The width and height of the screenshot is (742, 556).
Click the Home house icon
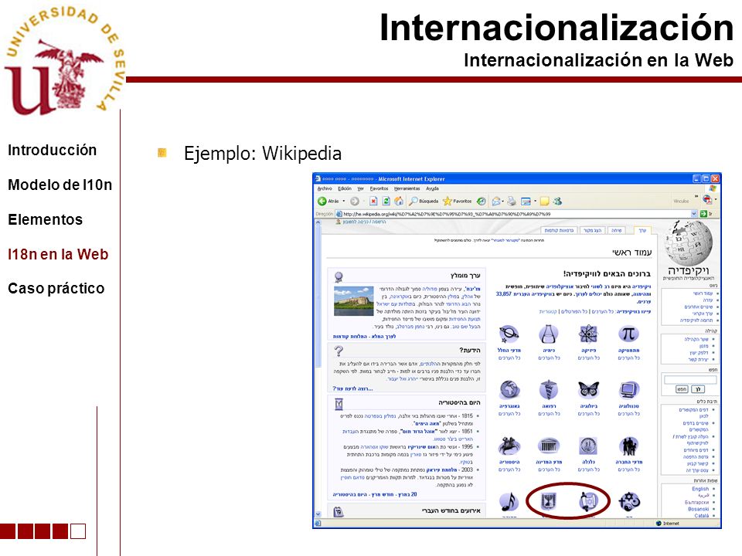tap(399, 202)
